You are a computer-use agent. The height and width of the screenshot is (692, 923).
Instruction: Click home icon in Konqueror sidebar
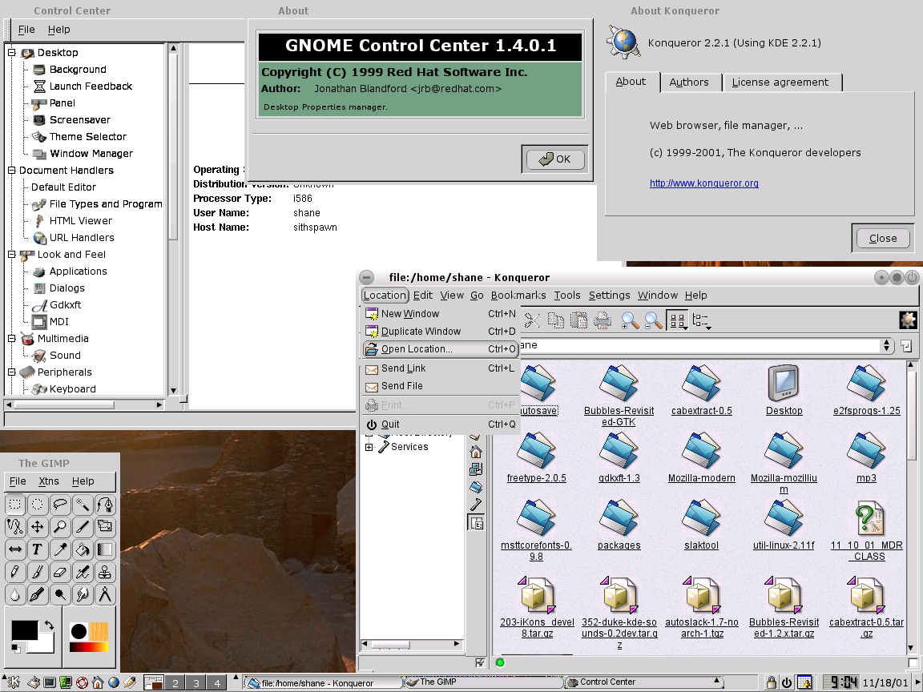476,452
